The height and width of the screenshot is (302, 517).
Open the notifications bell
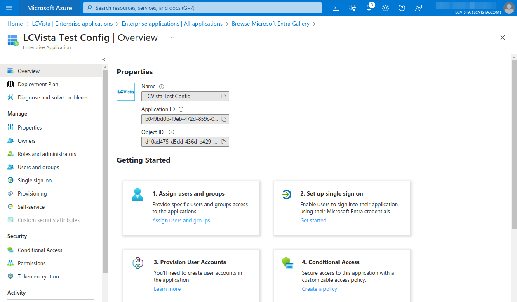369,8
